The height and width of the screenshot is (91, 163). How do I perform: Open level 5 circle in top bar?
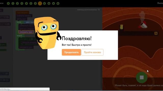31,3
